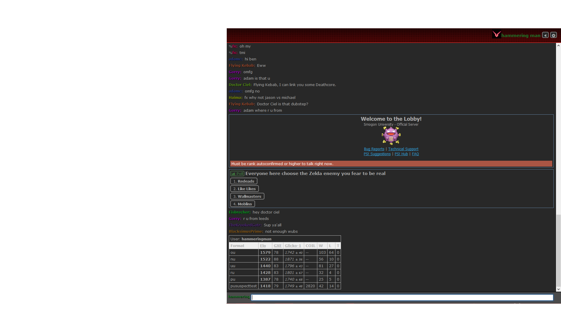This screenshot has width=561, height=315.
Task: Open the options gear icon
Action: pyautogui.click(x=553, y=35)
